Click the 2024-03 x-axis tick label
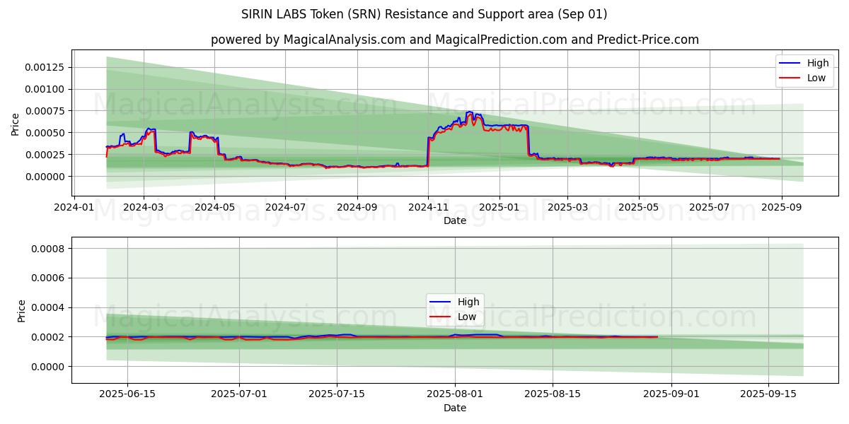This screenshot has width=849, height=424. click(x=144, y=206)
